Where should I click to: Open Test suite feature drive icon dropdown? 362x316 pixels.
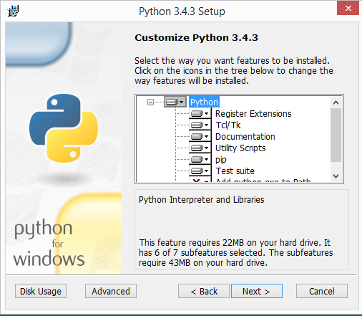pyautogui.click(x=200, y=171)
